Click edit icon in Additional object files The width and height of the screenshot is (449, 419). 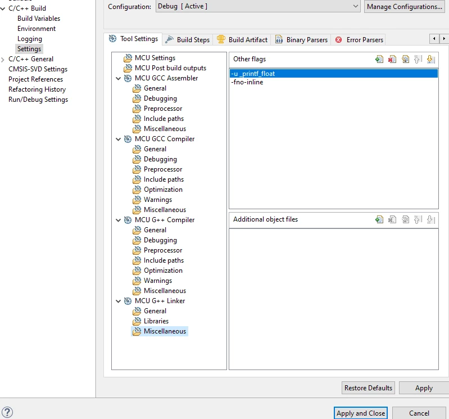click(x=405, y=219)
